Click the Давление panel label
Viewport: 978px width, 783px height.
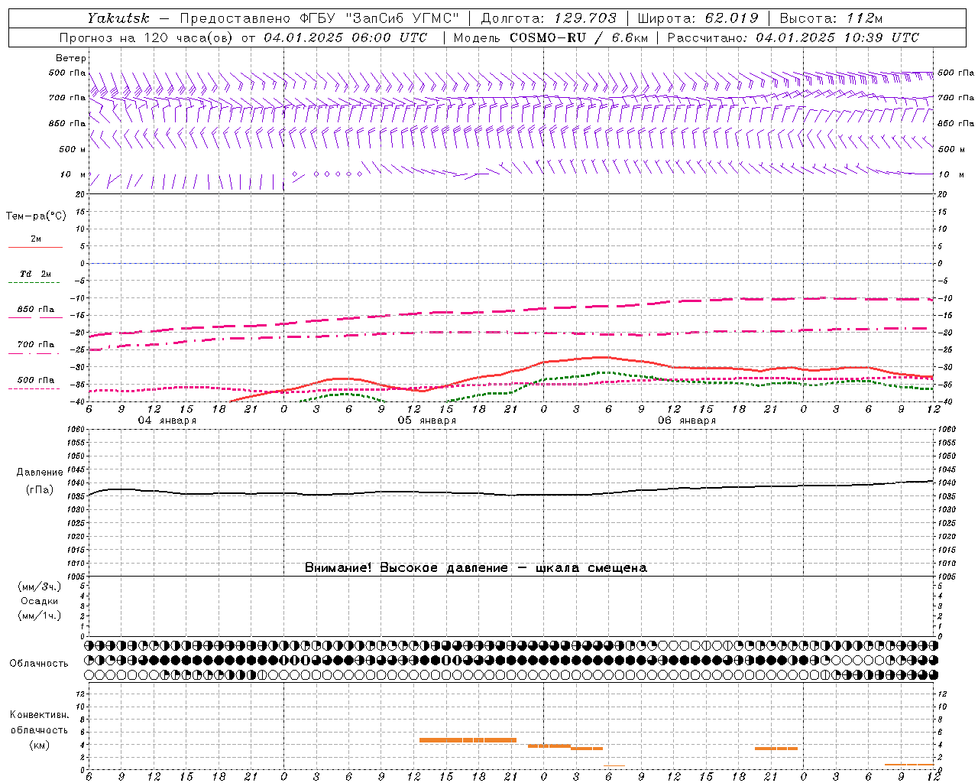click(40, 473)
